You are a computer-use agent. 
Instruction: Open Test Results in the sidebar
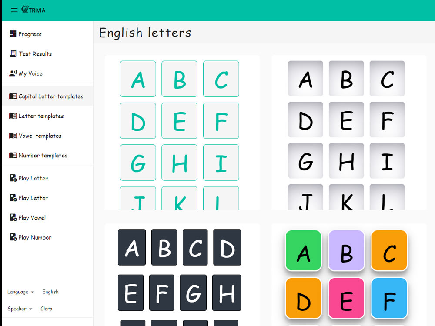click(47, 53)
